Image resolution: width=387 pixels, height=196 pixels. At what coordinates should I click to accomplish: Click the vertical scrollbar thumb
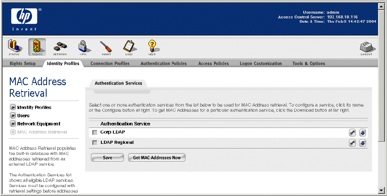[381, 76]
